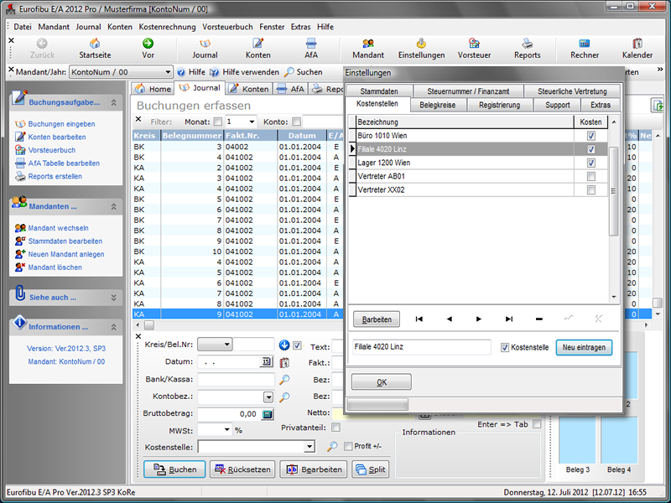Toggle the Monat filter checkbox

click(218, 122)
